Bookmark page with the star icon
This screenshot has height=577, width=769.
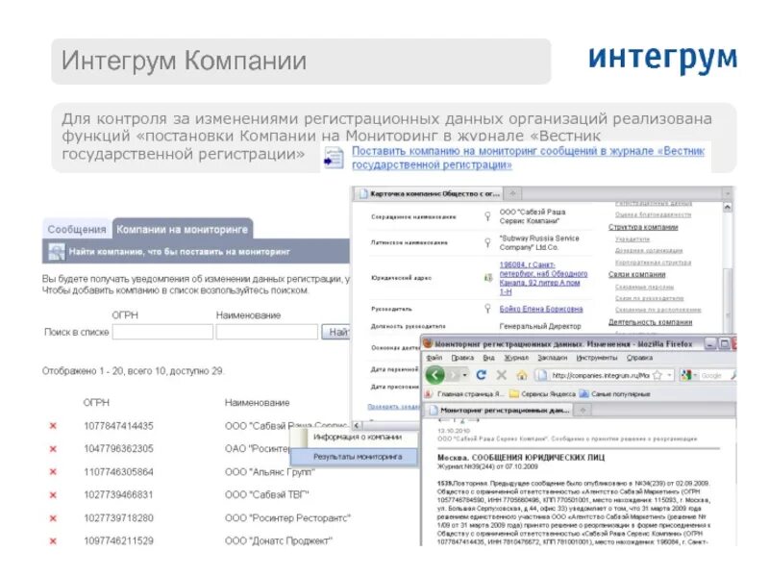(657, 375)
